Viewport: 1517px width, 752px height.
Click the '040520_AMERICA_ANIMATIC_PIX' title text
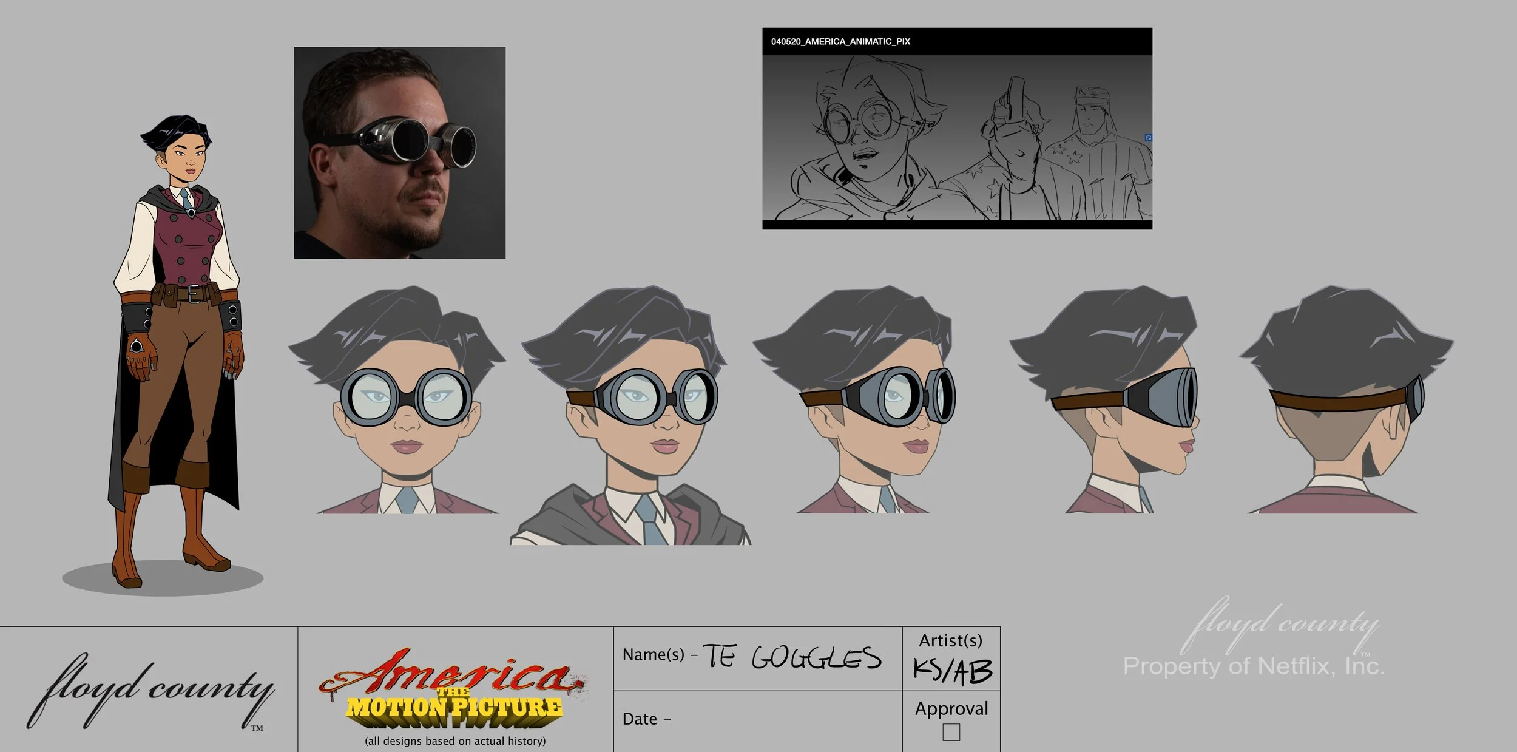point(840,42)
